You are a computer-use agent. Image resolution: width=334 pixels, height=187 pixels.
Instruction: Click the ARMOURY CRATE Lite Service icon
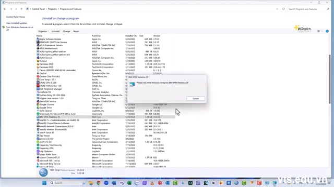tap(38, 42)
